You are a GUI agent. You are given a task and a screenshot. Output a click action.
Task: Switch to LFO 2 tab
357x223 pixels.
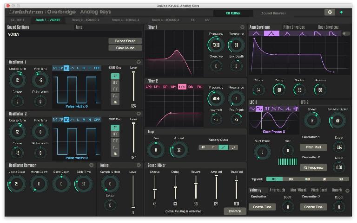pyautogui.click(x=304, y=102)
